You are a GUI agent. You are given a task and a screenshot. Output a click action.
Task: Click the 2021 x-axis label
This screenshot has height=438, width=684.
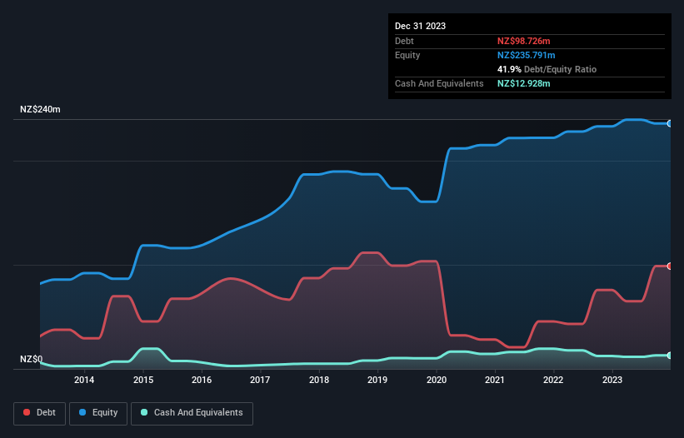(495, 380)
